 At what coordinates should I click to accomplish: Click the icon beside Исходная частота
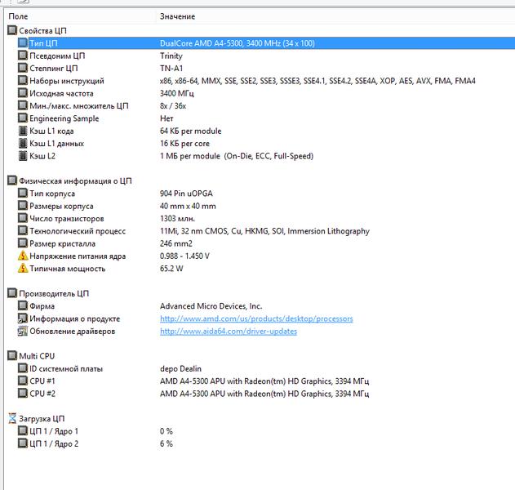point(23,93)
